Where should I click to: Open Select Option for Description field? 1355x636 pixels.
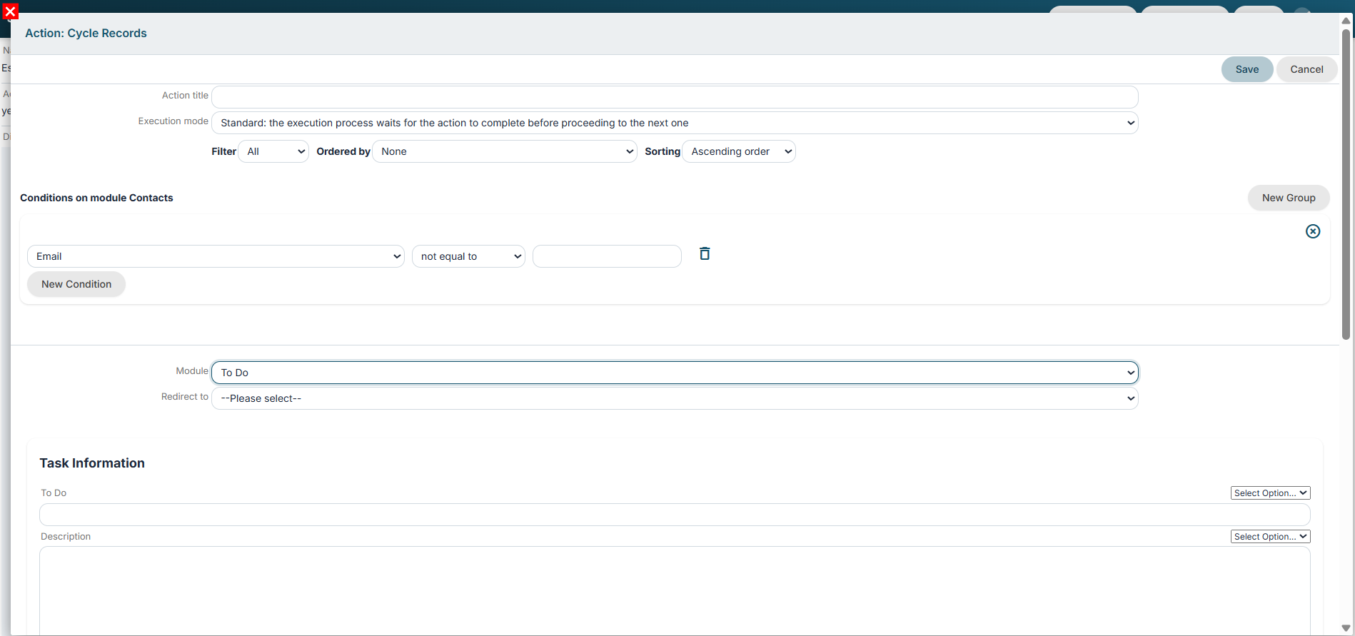click(1271, 537)
